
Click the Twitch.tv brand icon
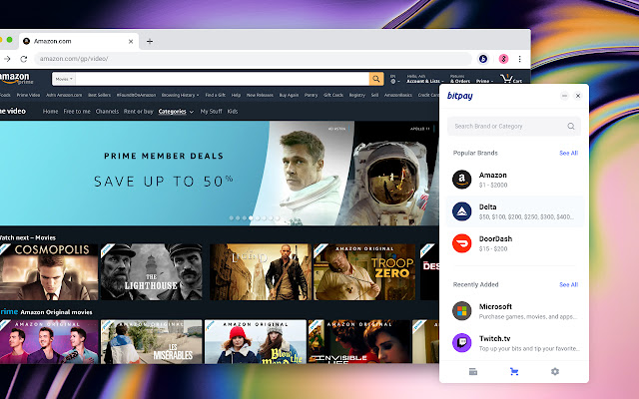coord(461,343)
